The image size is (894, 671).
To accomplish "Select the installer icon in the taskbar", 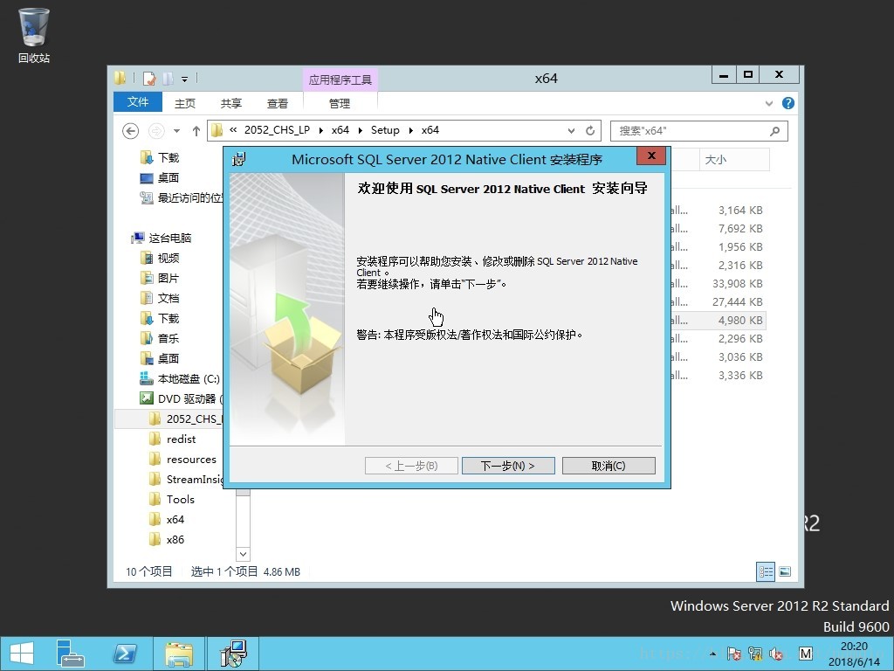I will (x=233, y=654).
